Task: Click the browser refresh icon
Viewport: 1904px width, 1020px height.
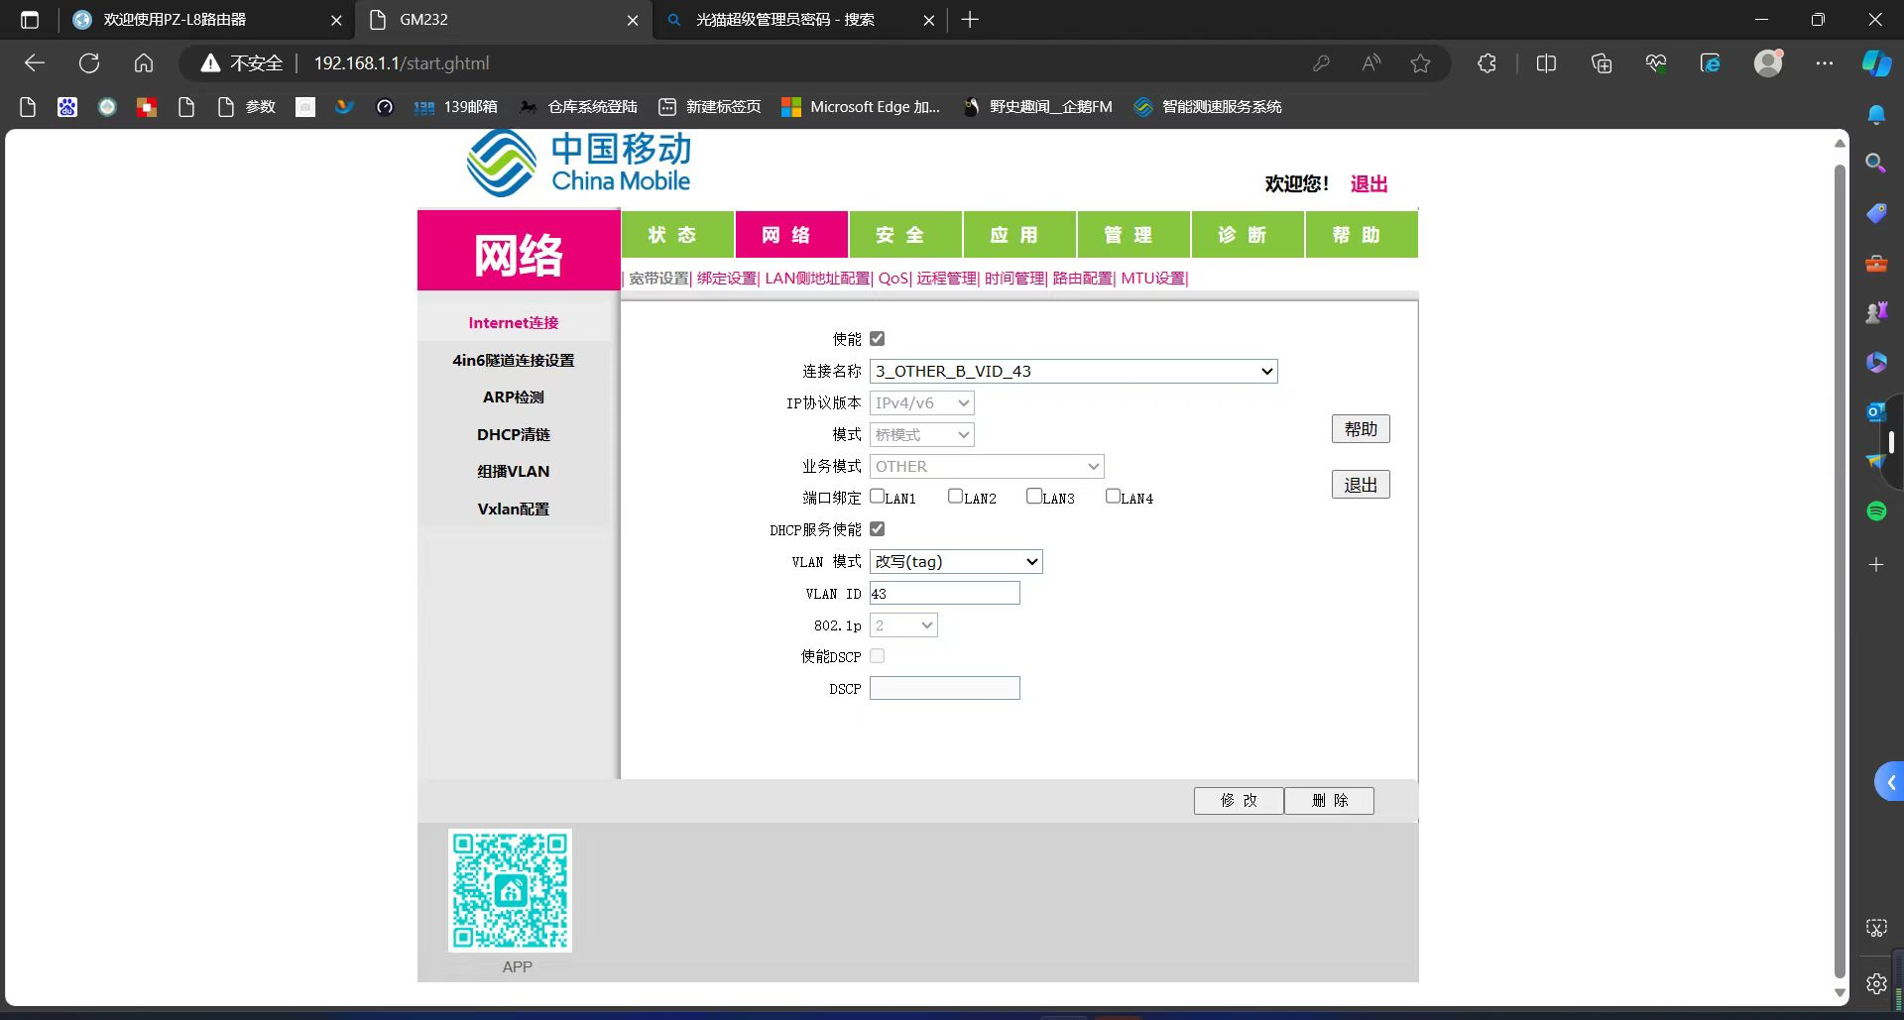Action: (89, 63)
